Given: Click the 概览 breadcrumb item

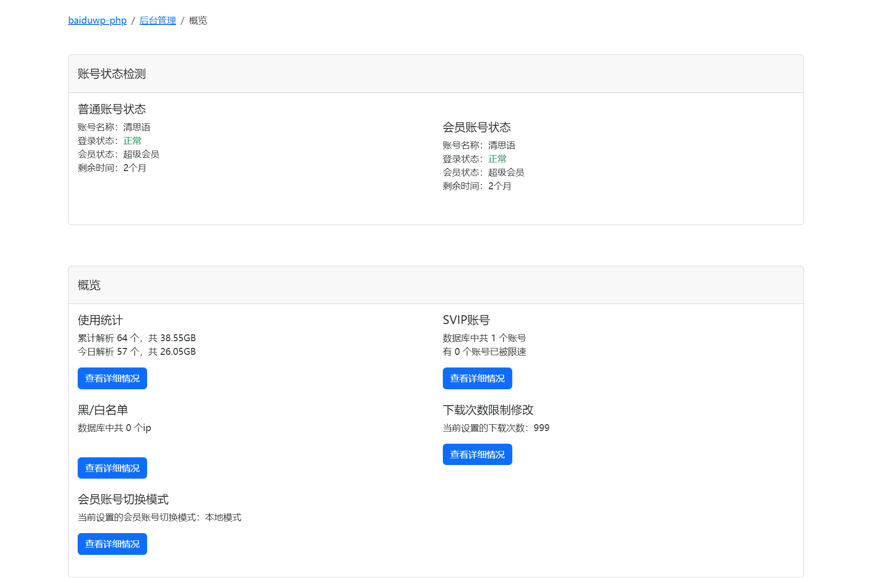Looking at the screenshot, I should (198, 20).
